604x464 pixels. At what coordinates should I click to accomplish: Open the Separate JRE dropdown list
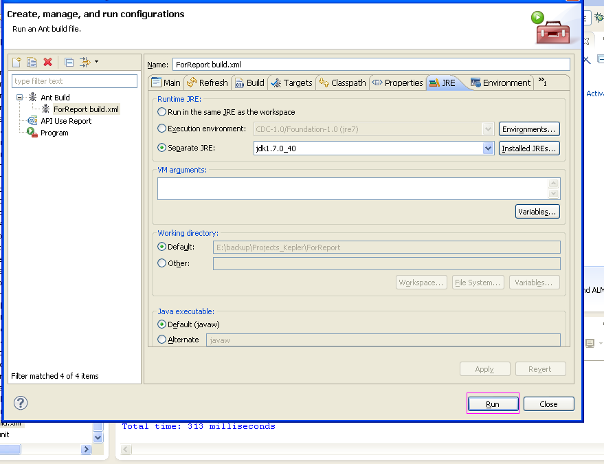pyautogui.click(x=488, y=148)
